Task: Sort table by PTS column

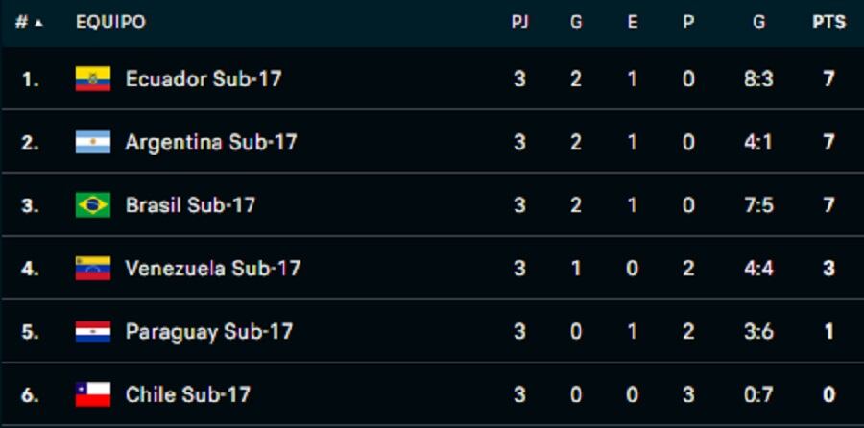Action: (828, 22)
